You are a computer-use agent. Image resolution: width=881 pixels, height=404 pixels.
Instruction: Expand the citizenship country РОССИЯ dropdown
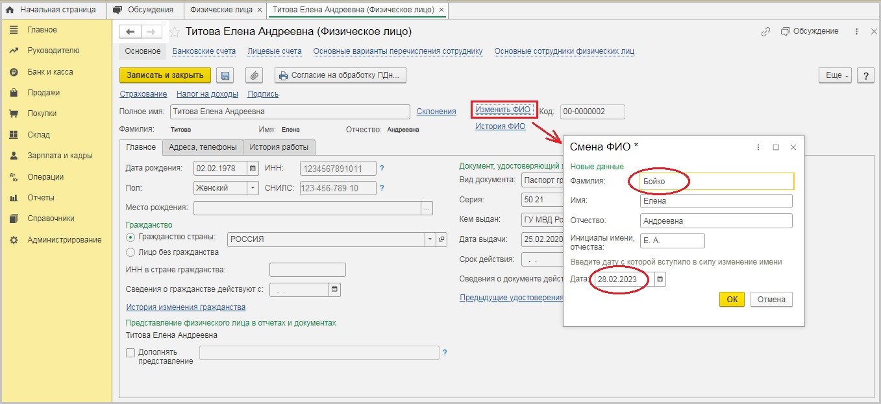[429, 239]
